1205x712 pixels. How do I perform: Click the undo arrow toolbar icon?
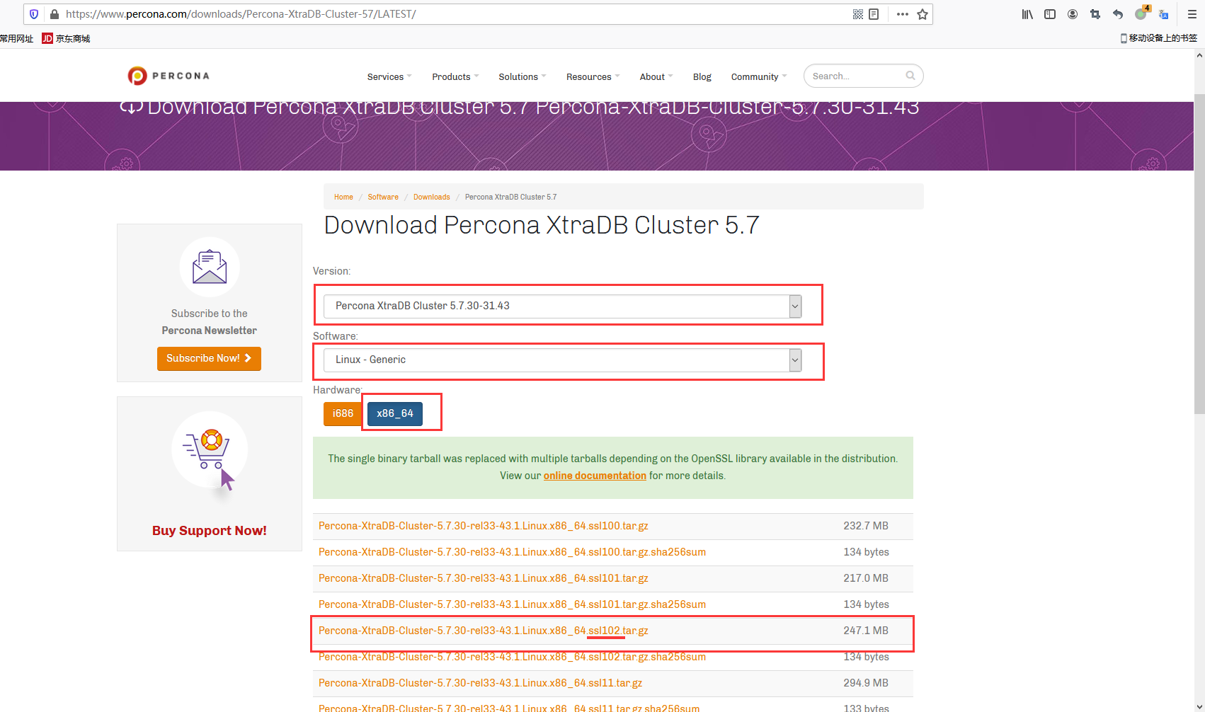(x=1118, y=14)
